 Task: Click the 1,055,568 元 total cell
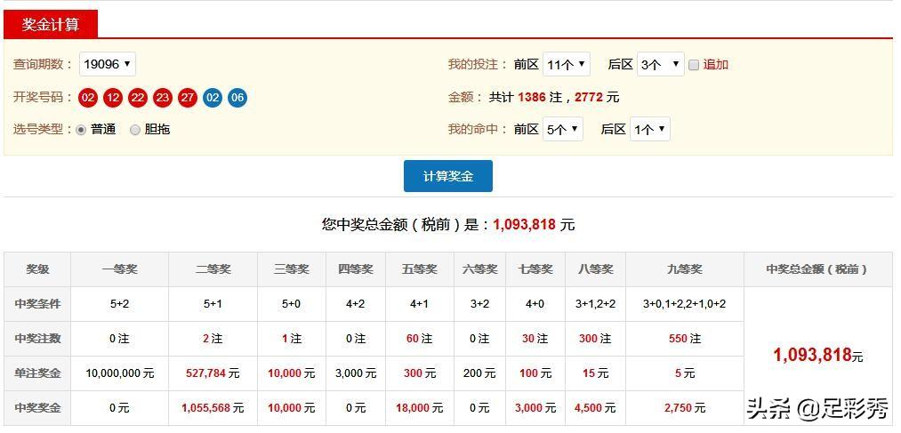[x=213, y=408]
